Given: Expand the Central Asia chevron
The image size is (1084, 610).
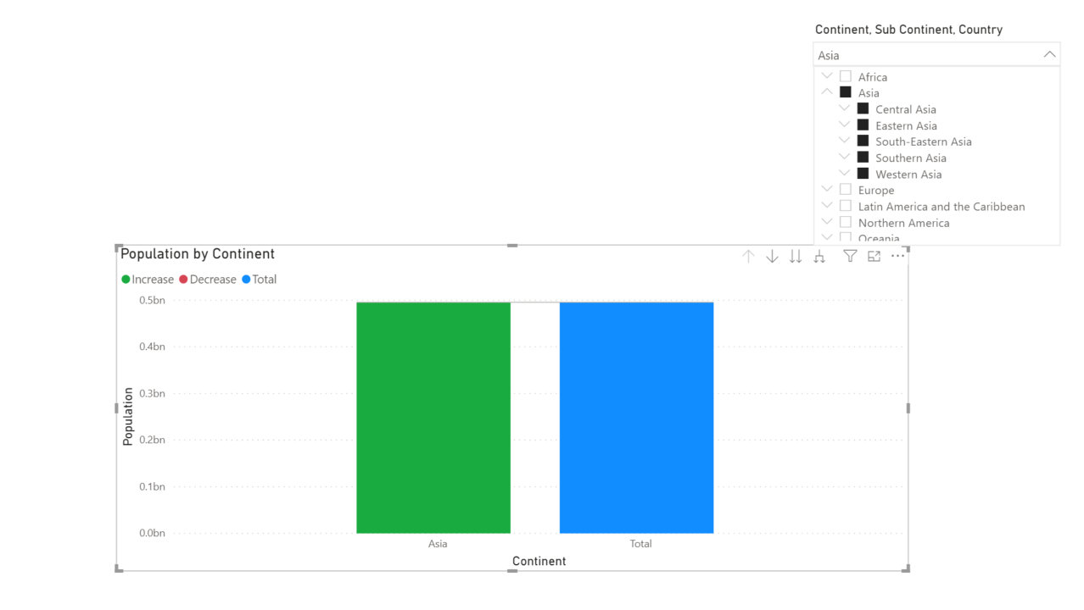Looking at the screenshot, I should point(844,108).
